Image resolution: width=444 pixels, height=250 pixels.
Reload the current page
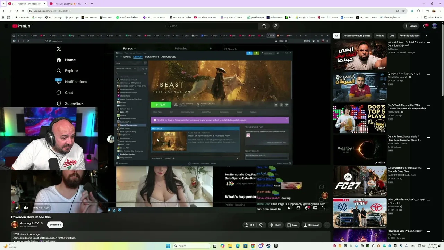(x=16, y=11)
